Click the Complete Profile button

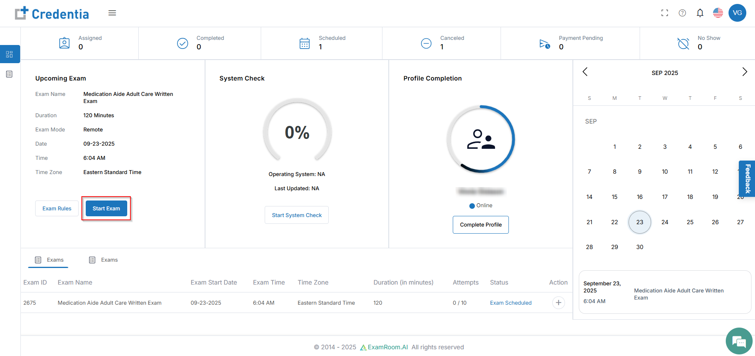tap(480, 225)
